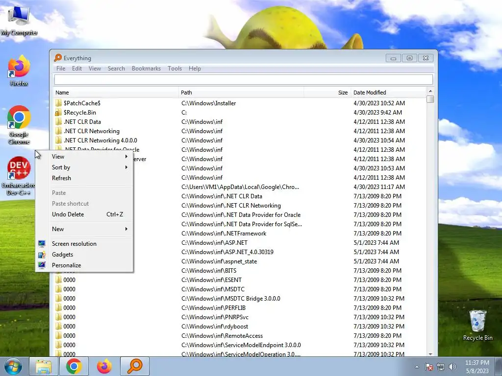Expand the New submenu
Image resolution: width=502 pixels, height=376 pixels.
(84, 229)
